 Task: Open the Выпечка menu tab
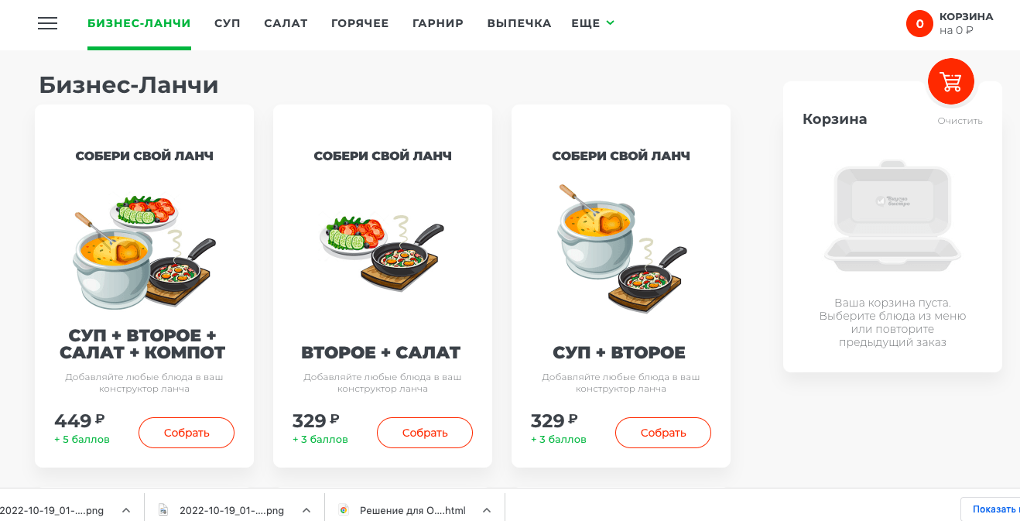[x=519, y=23]
